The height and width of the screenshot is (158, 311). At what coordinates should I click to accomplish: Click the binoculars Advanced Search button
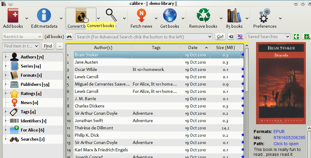tap(69, 37)
